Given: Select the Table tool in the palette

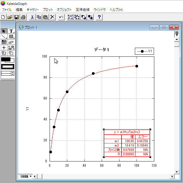Looking at the screenshot, I should click(4, 42).
